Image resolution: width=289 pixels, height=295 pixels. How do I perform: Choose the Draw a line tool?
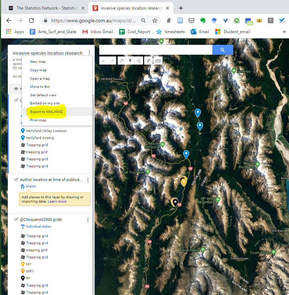[139, 60]
